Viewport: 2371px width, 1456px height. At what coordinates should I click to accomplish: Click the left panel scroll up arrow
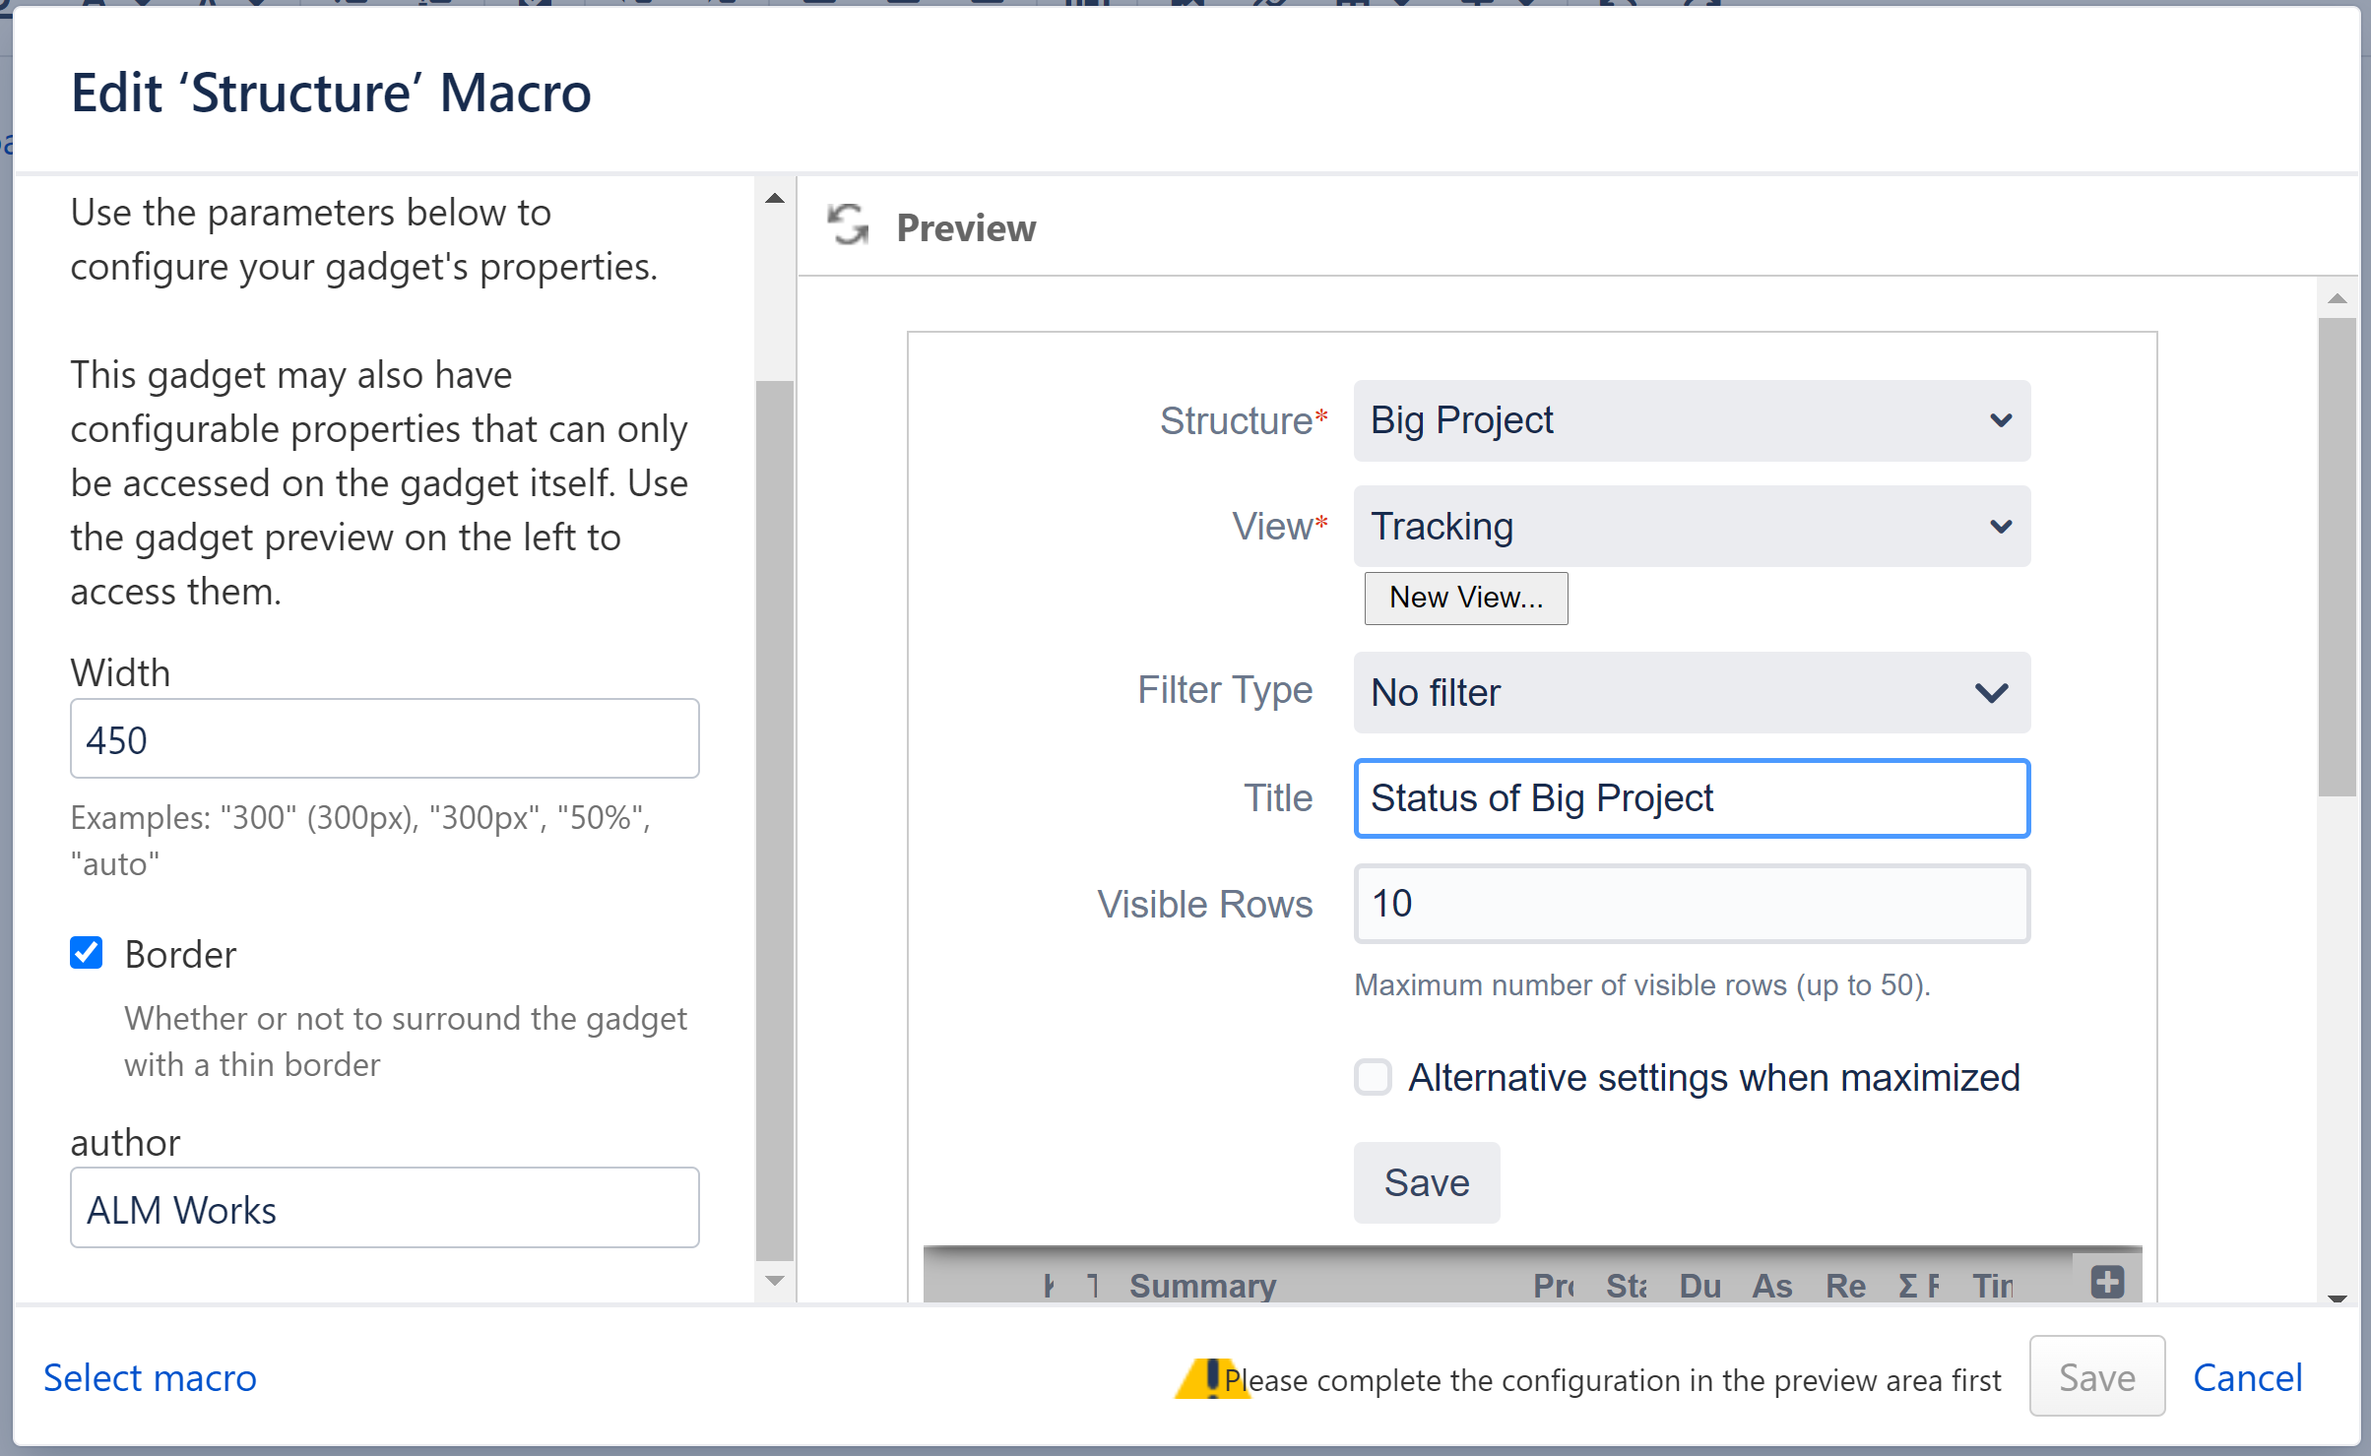pos(775,199)
